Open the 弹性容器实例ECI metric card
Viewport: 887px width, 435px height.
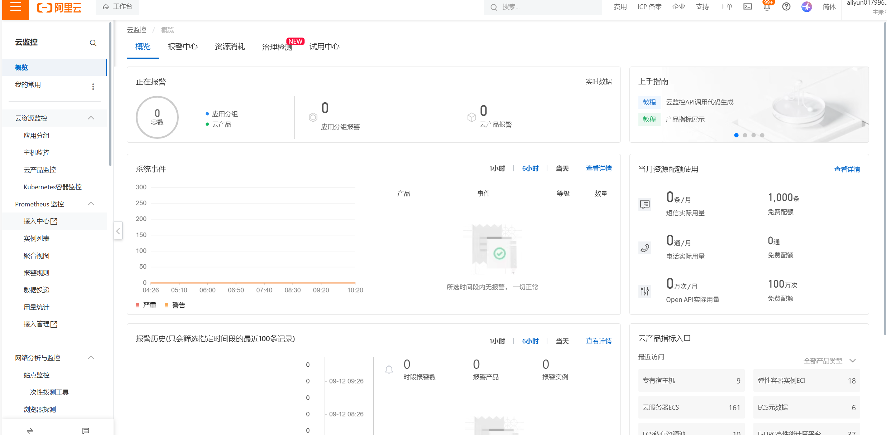tap(806, 381)
